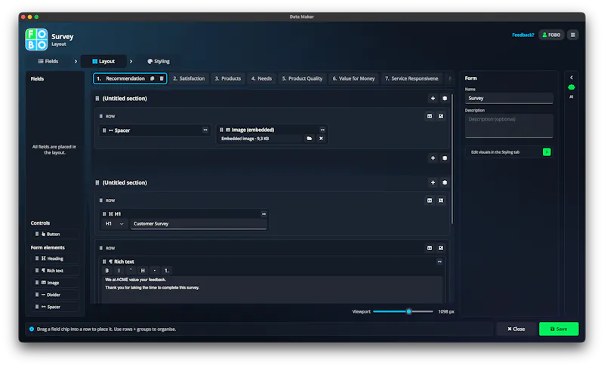
Task: Remove the embedded image with X icon
Action: [321, 139]
